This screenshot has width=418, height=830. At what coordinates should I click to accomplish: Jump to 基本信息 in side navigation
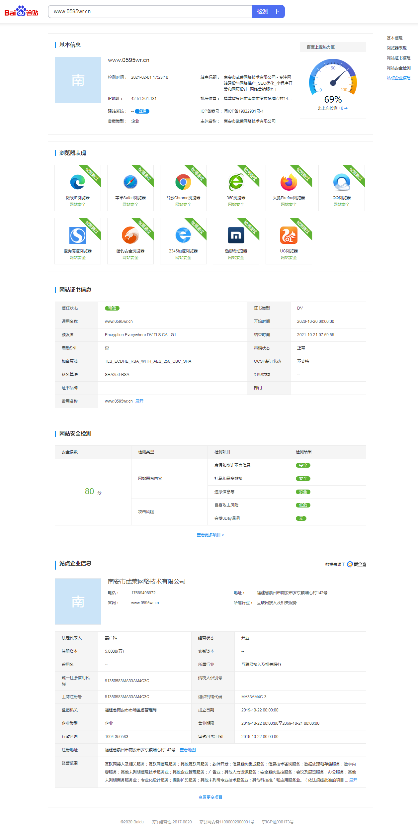coord(395,38)
